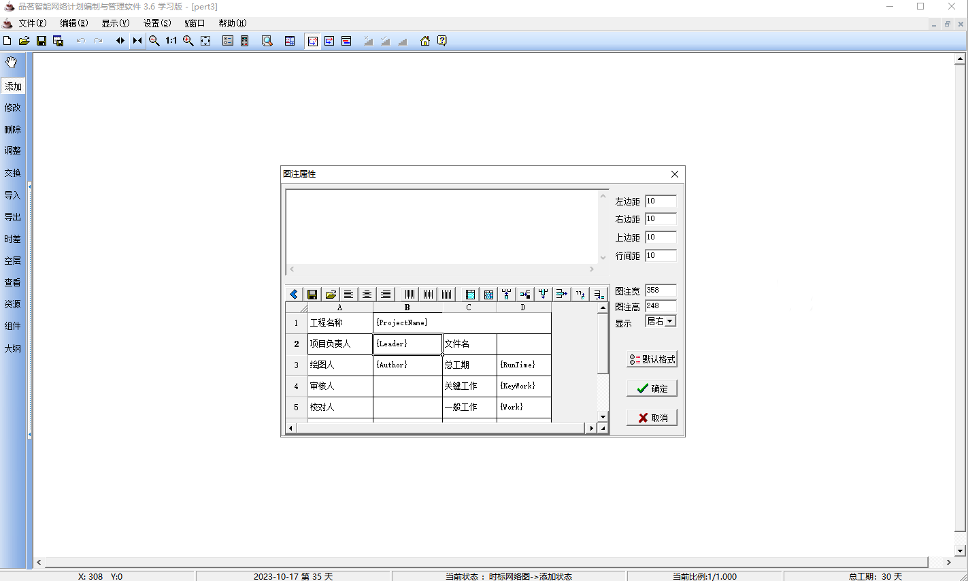968x581 pixels.
Task: Click the legend preview text area
Action: coord(441,227)
